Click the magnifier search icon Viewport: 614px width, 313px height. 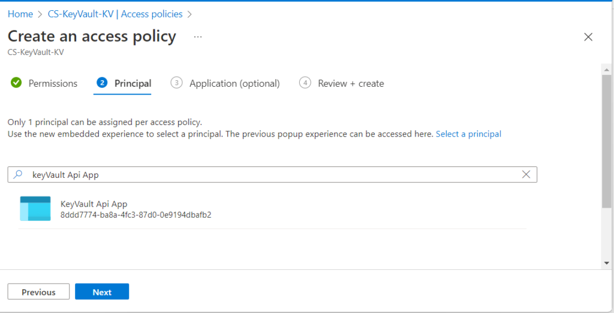(x=17, y=175)
